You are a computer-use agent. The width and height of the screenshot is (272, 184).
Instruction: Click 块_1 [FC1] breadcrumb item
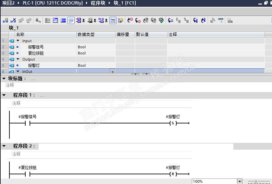[125, 3]
